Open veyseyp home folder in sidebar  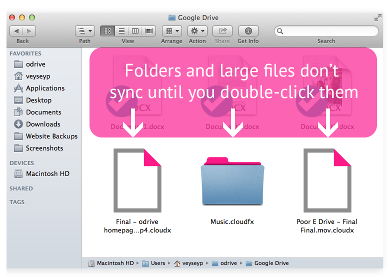click(44, 76)
